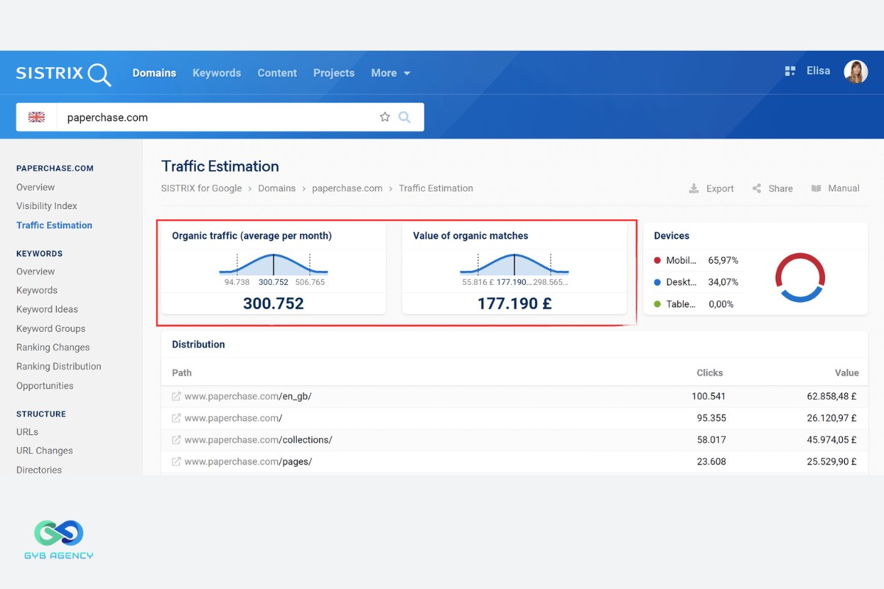Sort by the Clicks column header
The width and height of the screenshot is (884, 589).
pyautogui.click(x=710, y=373)
